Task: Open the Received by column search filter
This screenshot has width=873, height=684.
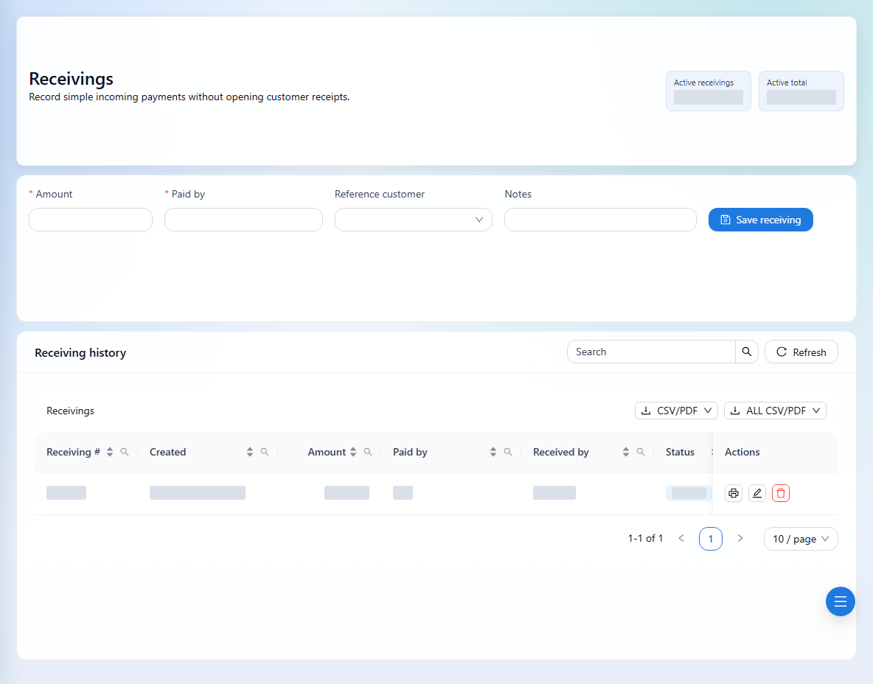Action: tap(640, 452)
